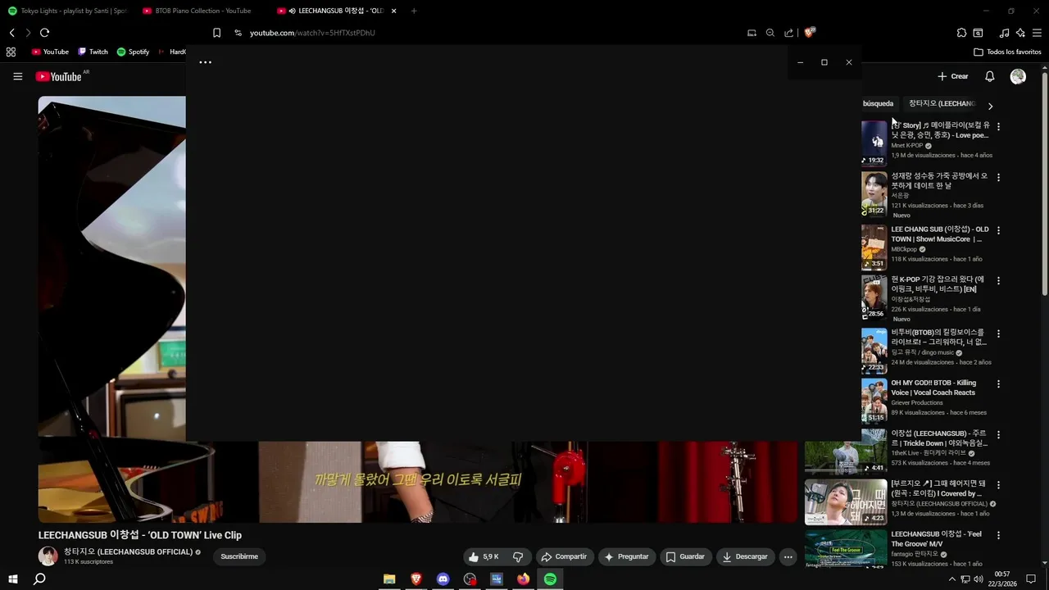Open options for OLD TOWN Show! MusicCore video
Viewport: 1049px width, 590px height.
coord(998,231)
